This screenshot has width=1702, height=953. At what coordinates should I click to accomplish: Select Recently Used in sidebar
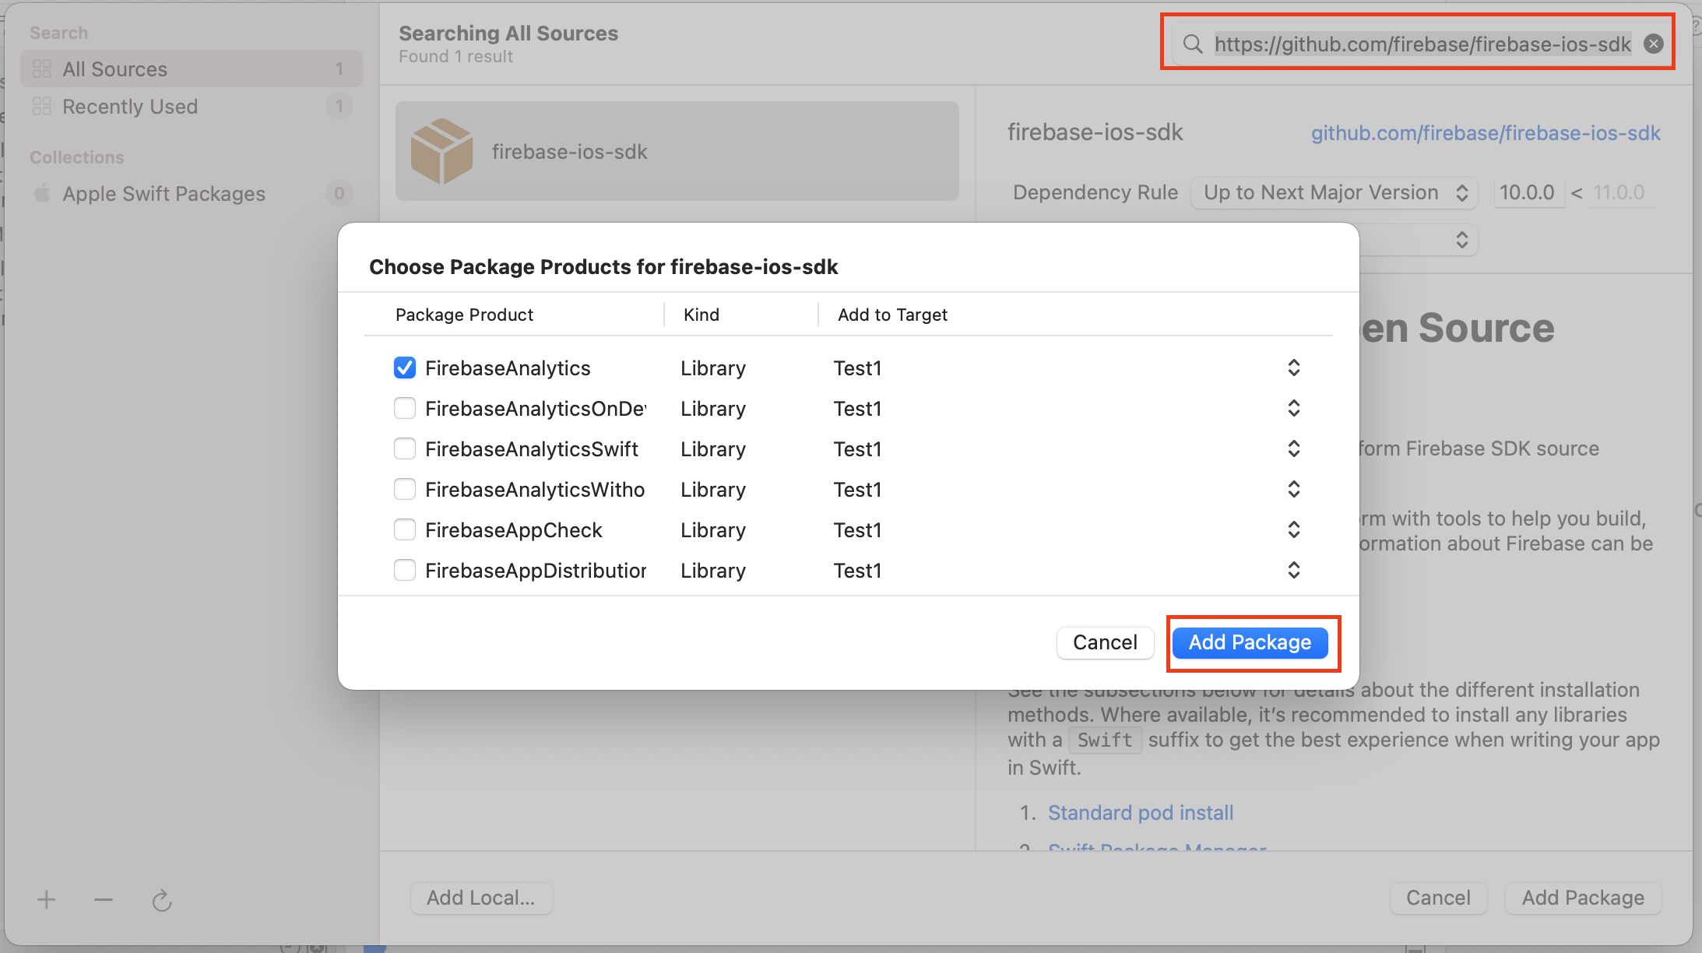coord(130,107)
